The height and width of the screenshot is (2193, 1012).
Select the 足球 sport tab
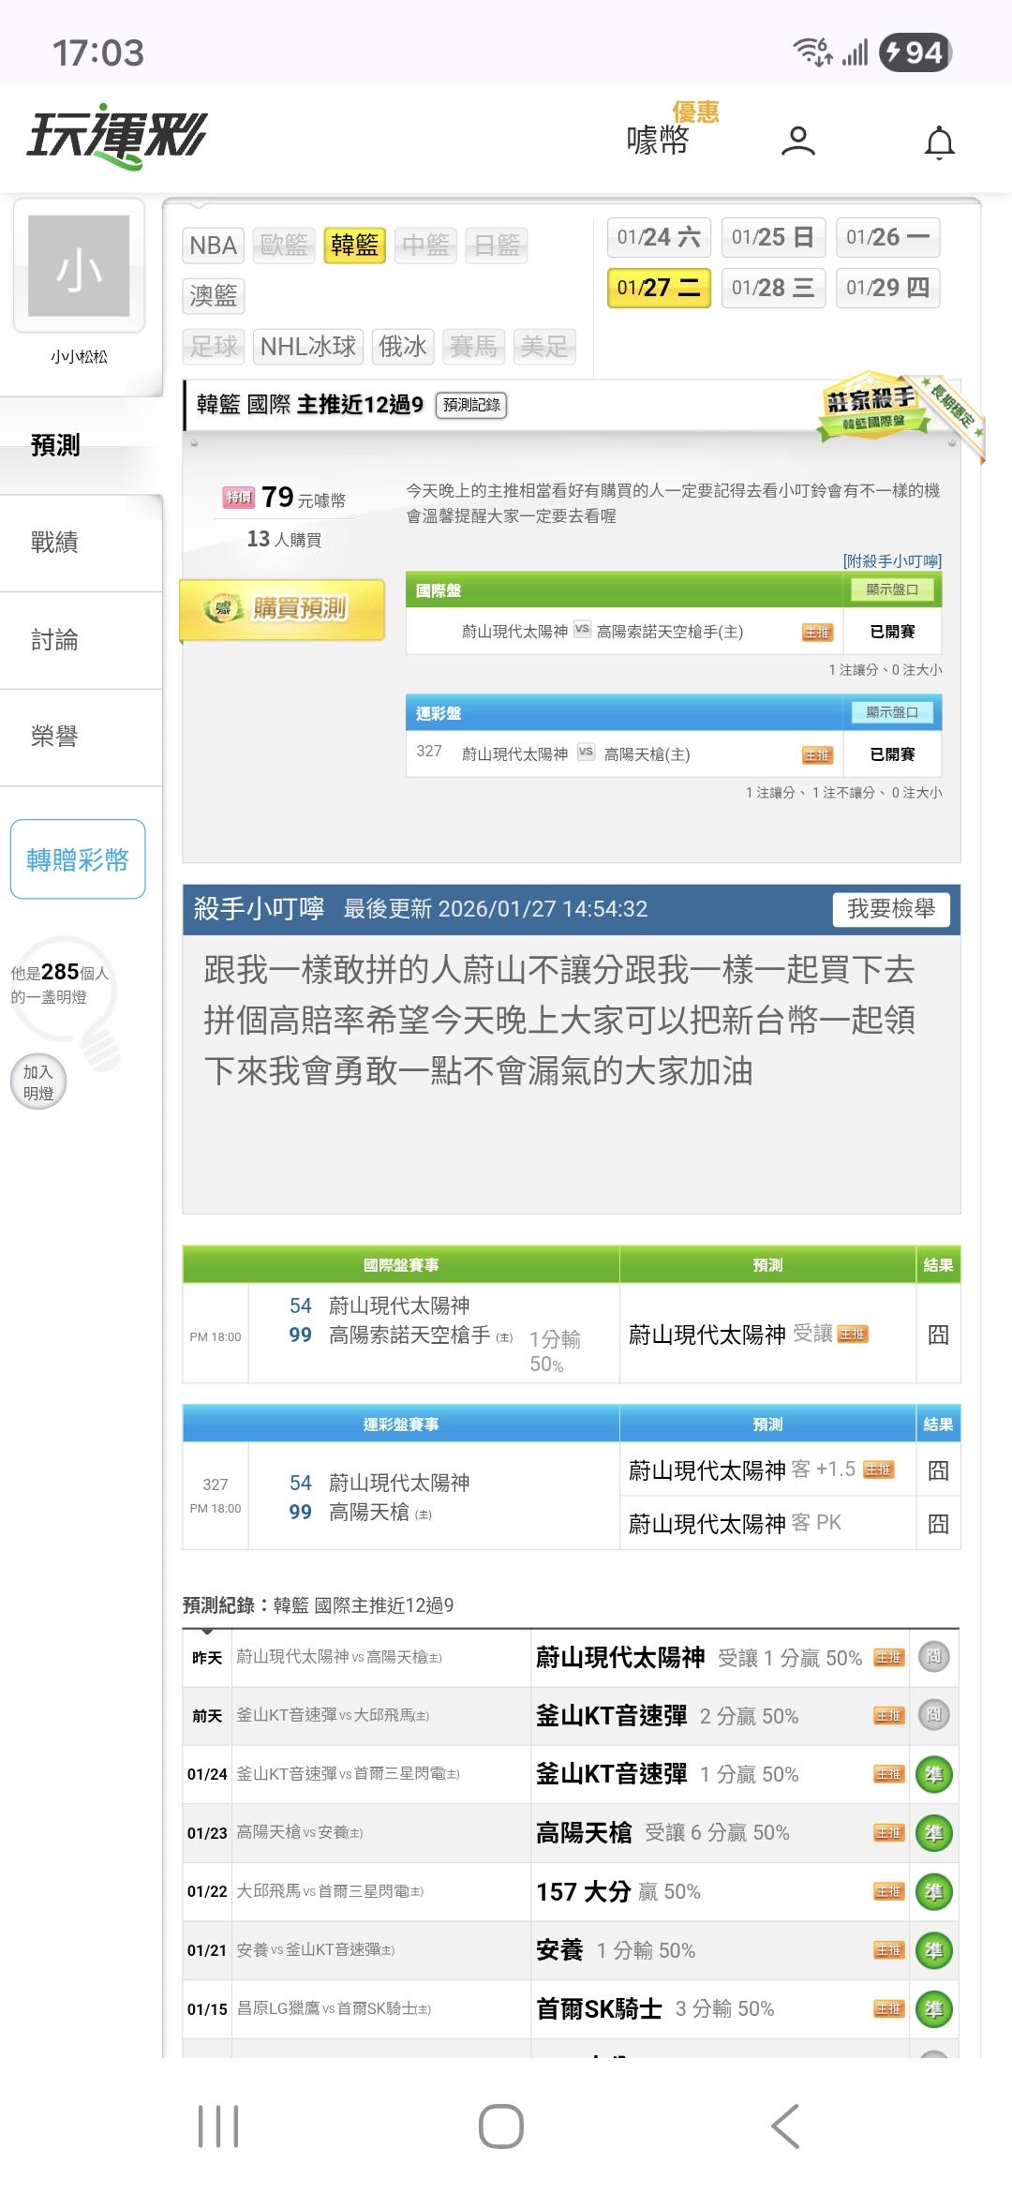tap(213, 347)
